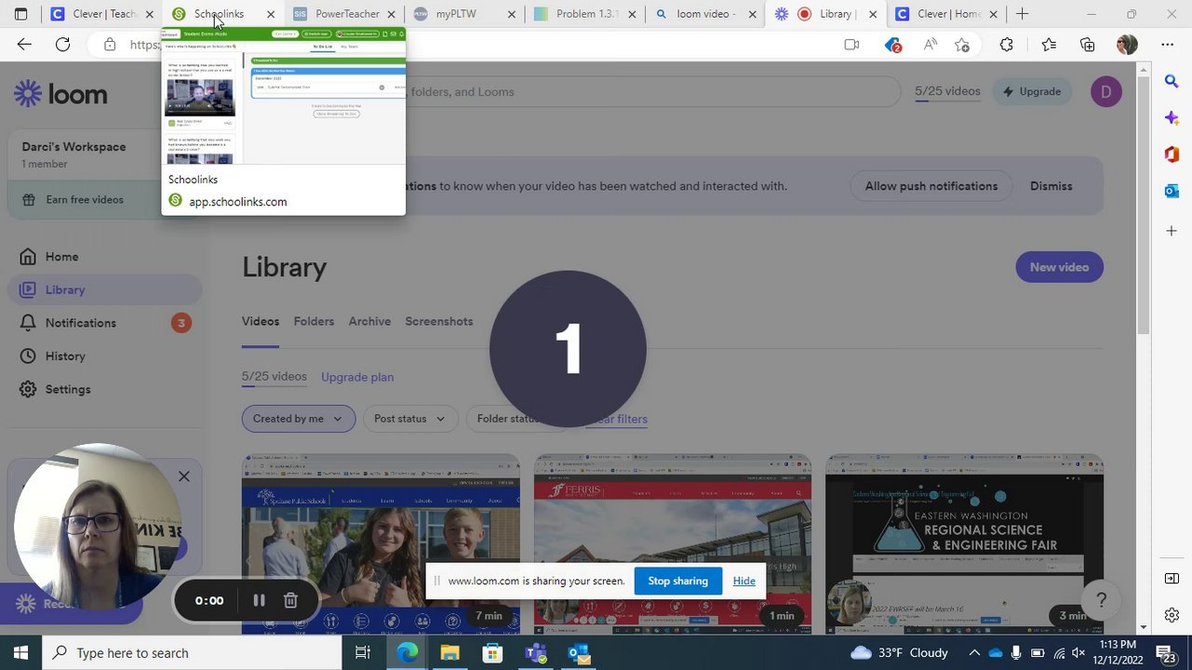Close the myPLTW tab
Image resolution: width=1192 pixels, height=670 pixels.
pos(512,14)
